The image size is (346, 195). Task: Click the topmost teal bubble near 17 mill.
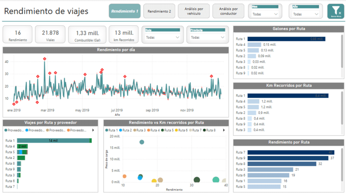click(x=142, y=142)
